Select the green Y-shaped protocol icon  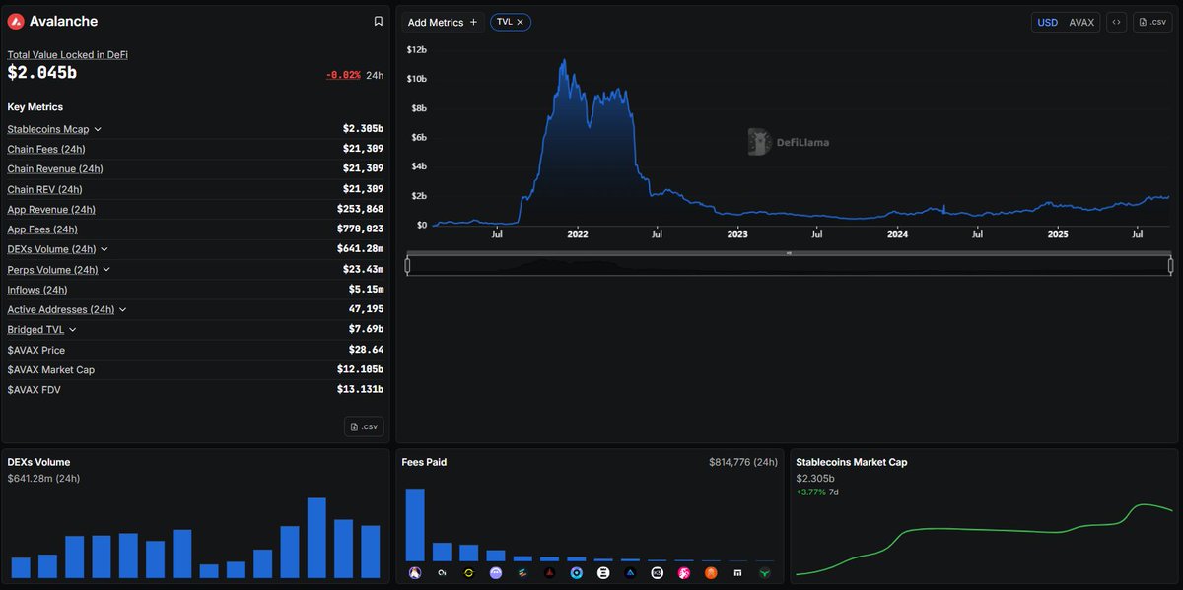point(764,572)
